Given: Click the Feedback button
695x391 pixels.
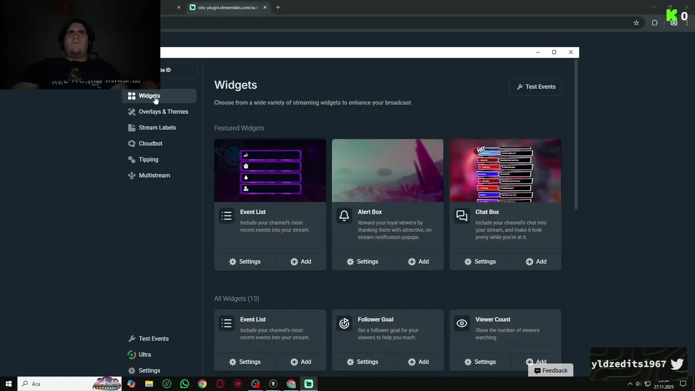Looking at the screenshot, I should coord(551,370).
